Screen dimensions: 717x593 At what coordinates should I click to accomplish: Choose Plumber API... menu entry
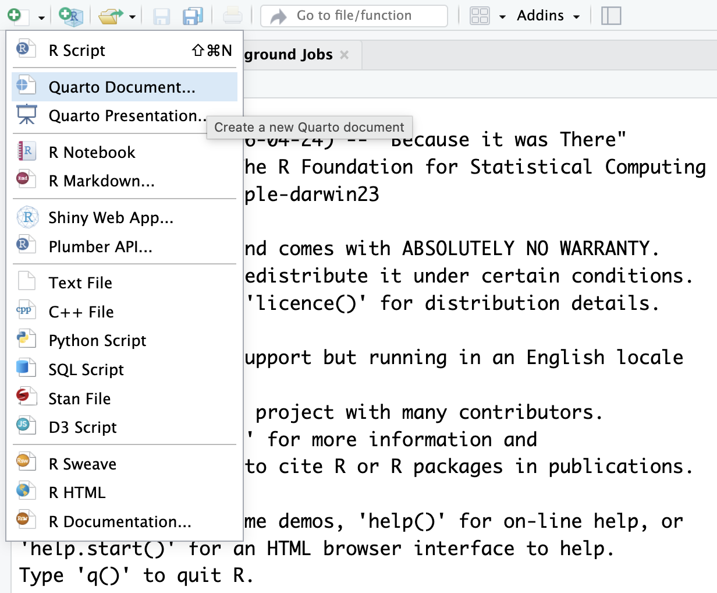coord(125,246)
